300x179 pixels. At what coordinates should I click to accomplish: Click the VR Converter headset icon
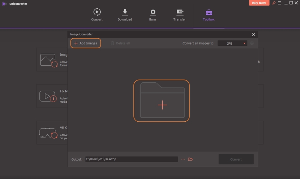tap(48, 132)
